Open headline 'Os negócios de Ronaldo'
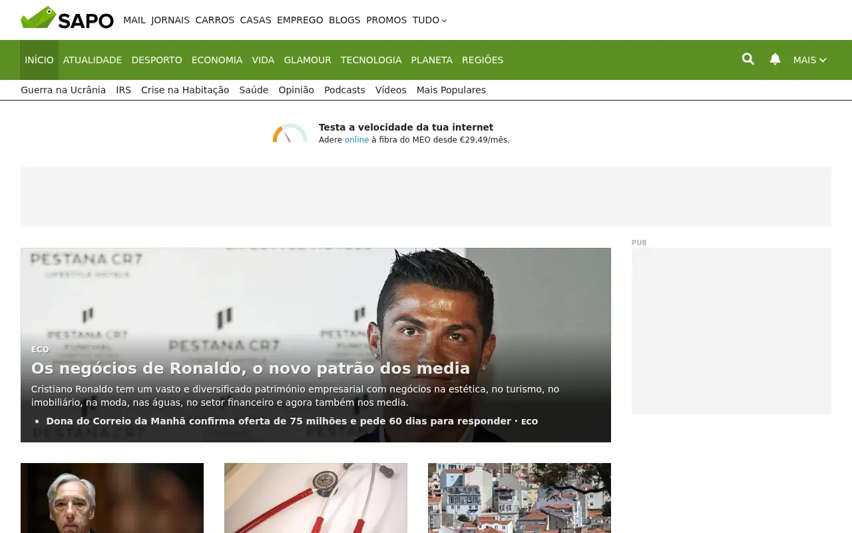852x533 pixels. click(250, 368)
